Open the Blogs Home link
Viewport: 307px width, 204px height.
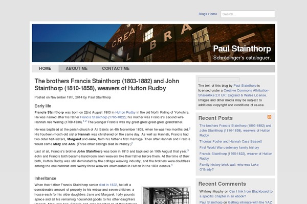(x=208, y=14)
